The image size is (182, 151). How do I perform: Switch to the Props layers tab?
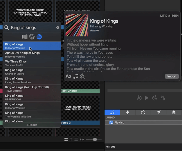click(x=174, y=112)
